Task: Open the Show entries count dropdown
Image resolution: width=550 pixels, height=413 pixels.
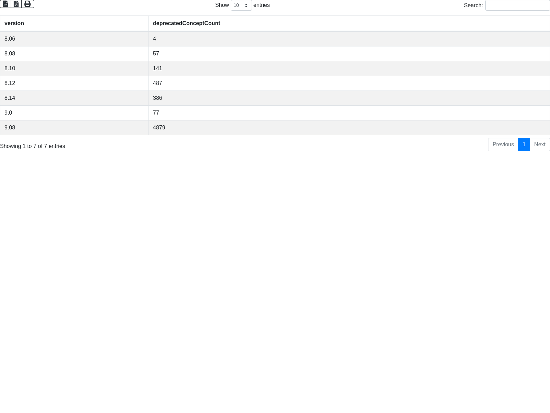Action: click(241, 6)
